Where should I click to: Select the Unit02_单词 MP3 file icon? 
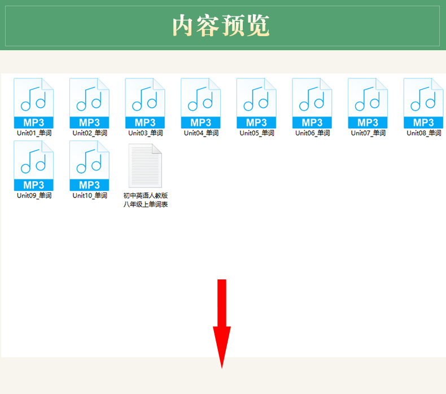click(x=89, y=103)
